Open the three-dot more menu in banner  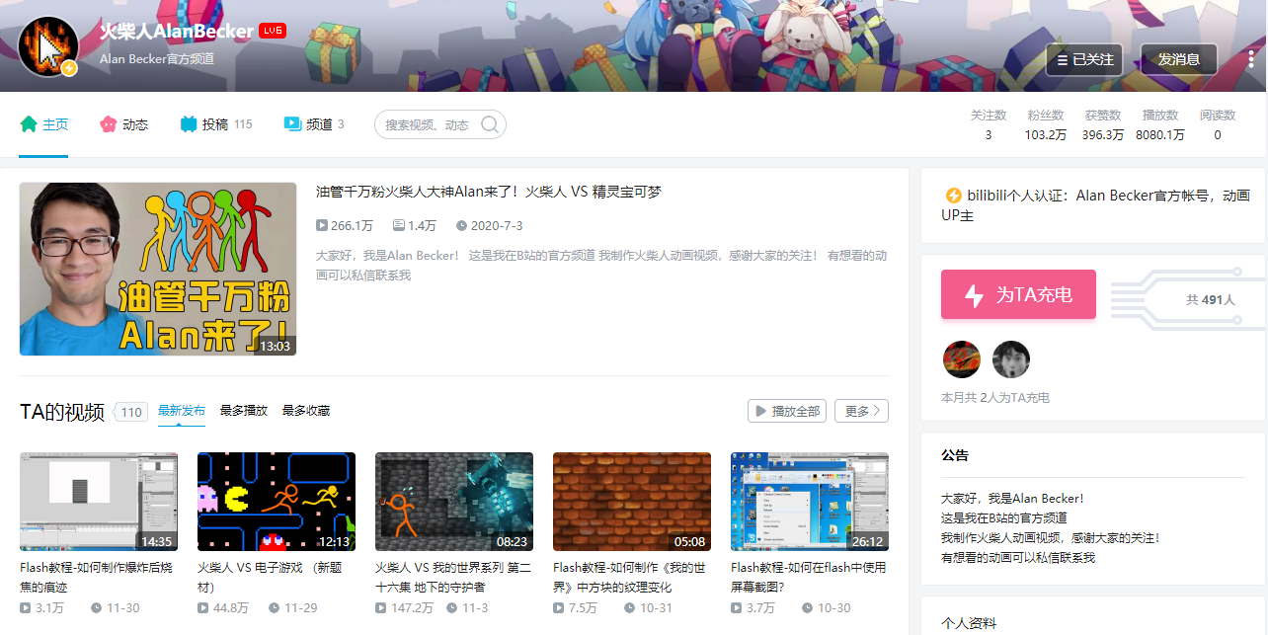[x=1251, y=59]
